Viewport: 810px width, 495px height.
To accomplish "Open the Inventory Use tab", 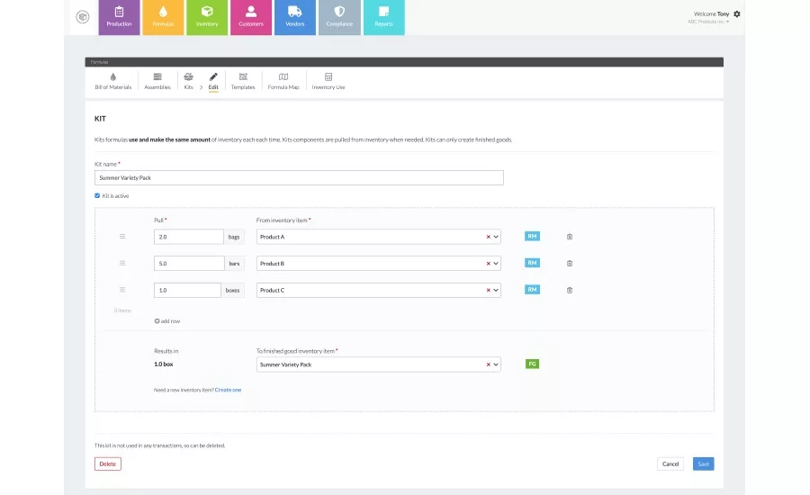I will pyautogui.click(x=328, y=81).
